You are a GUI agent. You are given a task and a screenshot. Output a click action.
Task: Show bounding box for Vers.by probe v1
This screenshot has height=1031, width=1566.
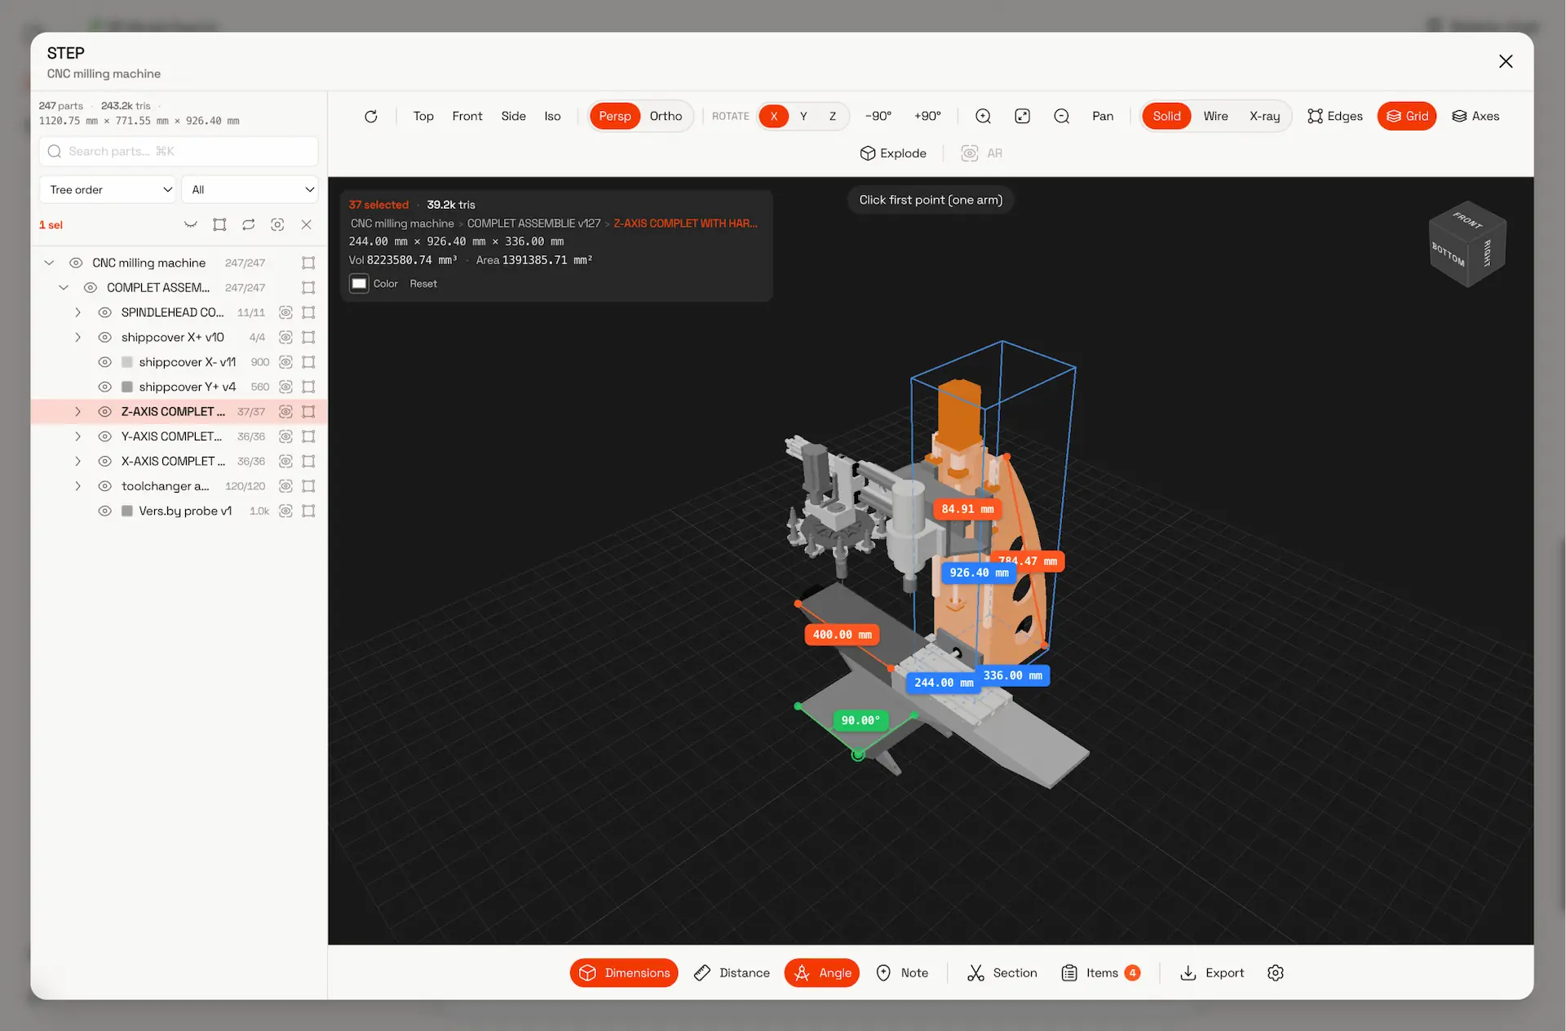tap(308, 511)
